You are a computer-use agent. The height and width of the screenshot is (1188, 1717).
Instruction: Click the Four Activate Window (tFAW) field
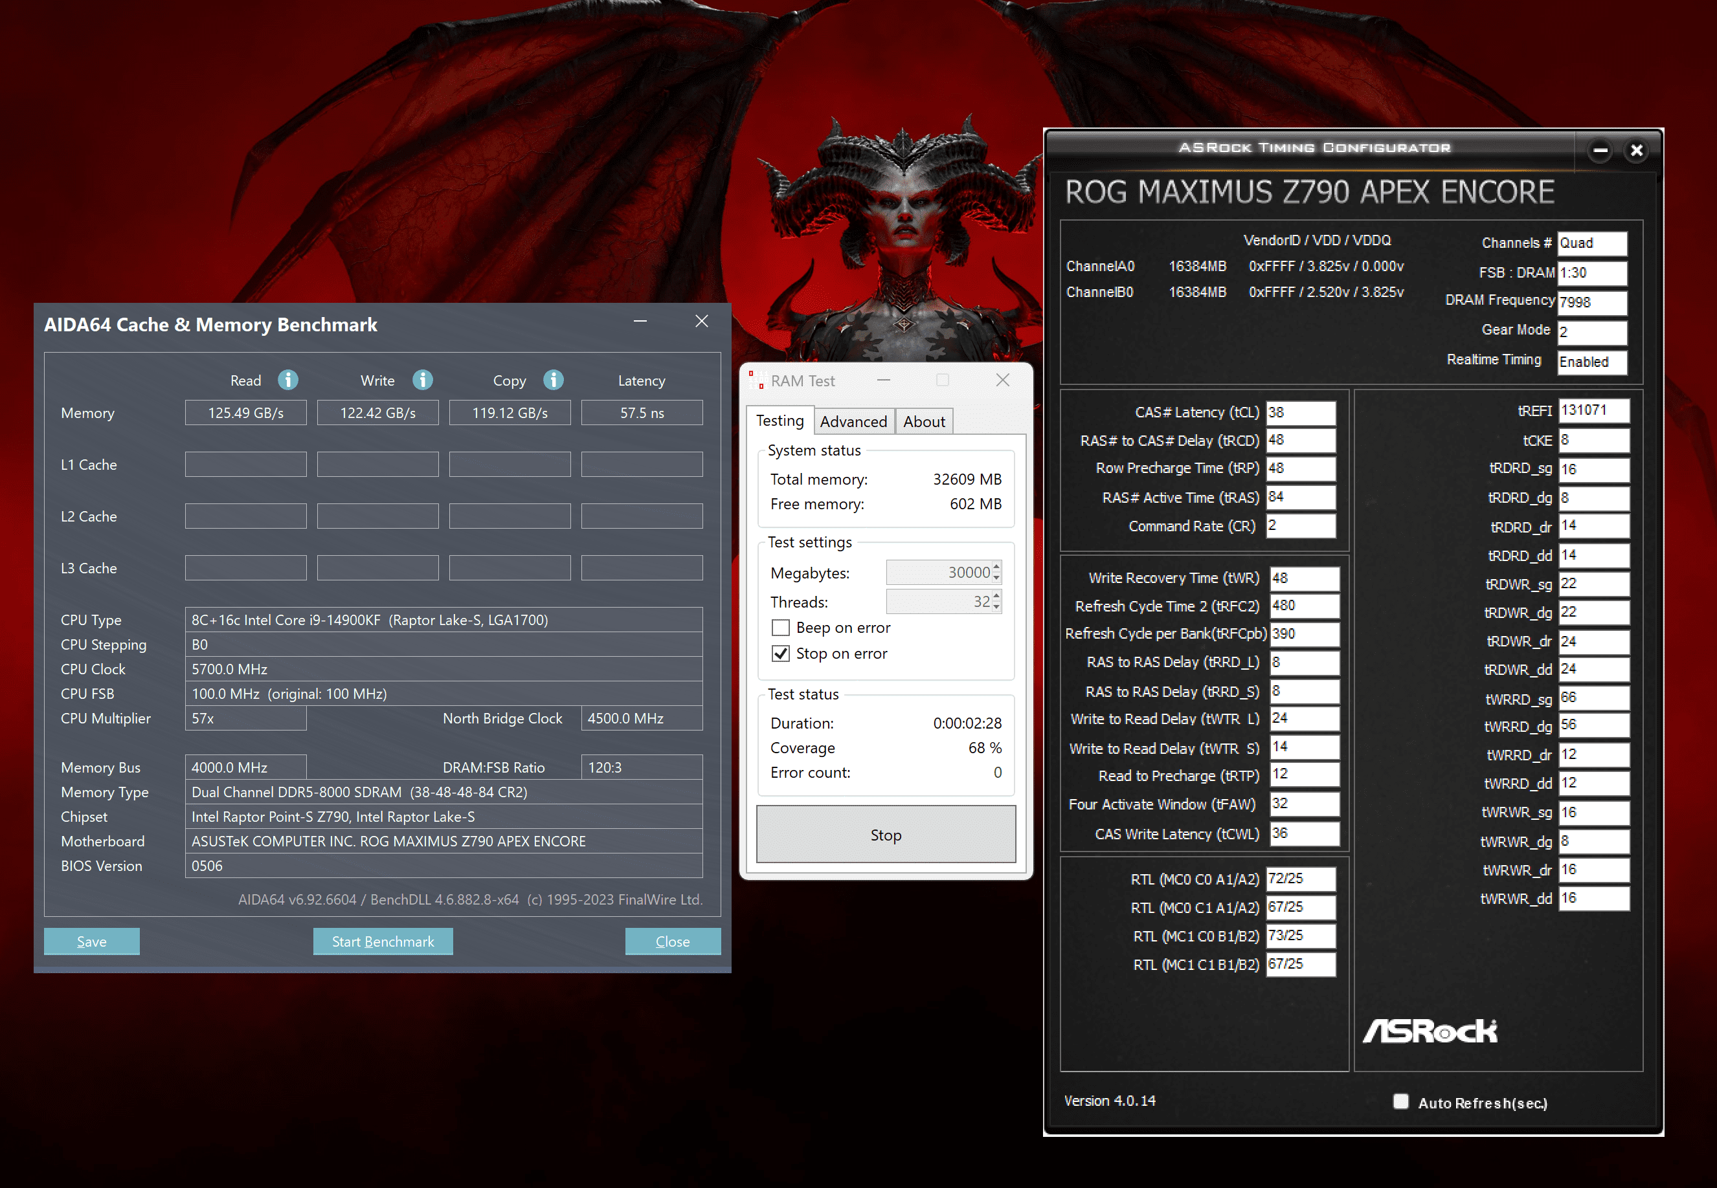click(1305, 804)
